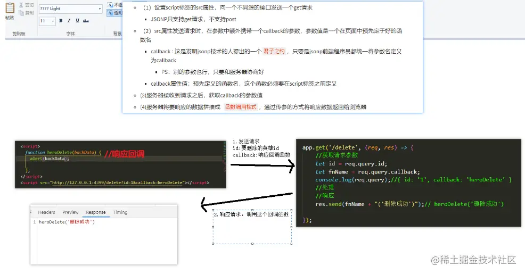Open the font size dropdown
Viewport: 525px width, 274px height.
[x=53, y=21]
